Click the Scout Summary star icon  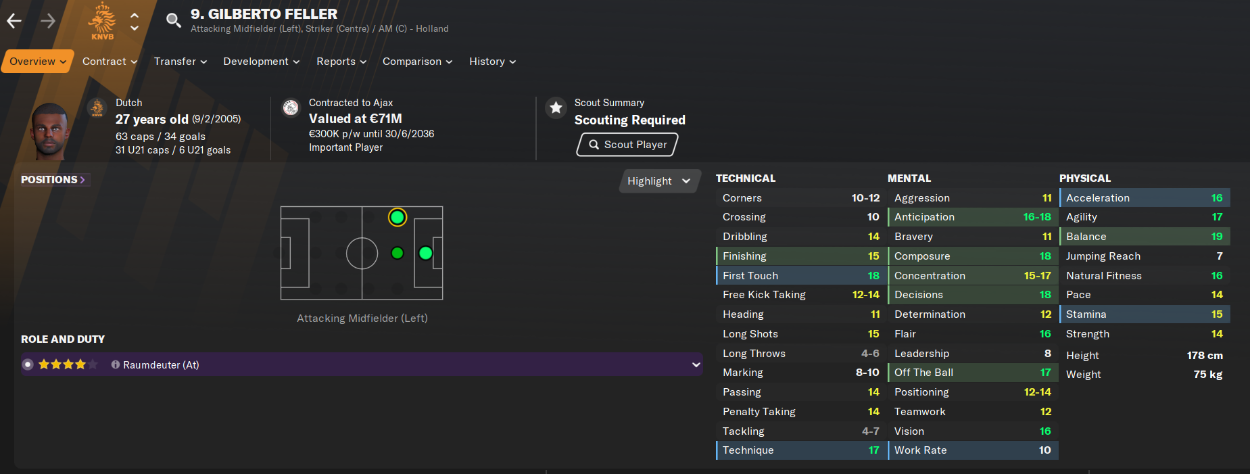click(556, 108)
